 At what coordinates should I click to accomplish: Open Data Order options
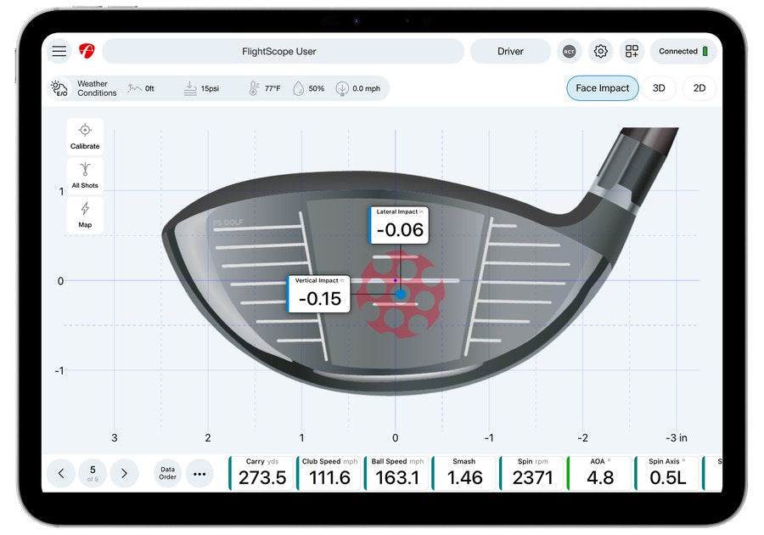pyautogui.click(x=167, y=473)
